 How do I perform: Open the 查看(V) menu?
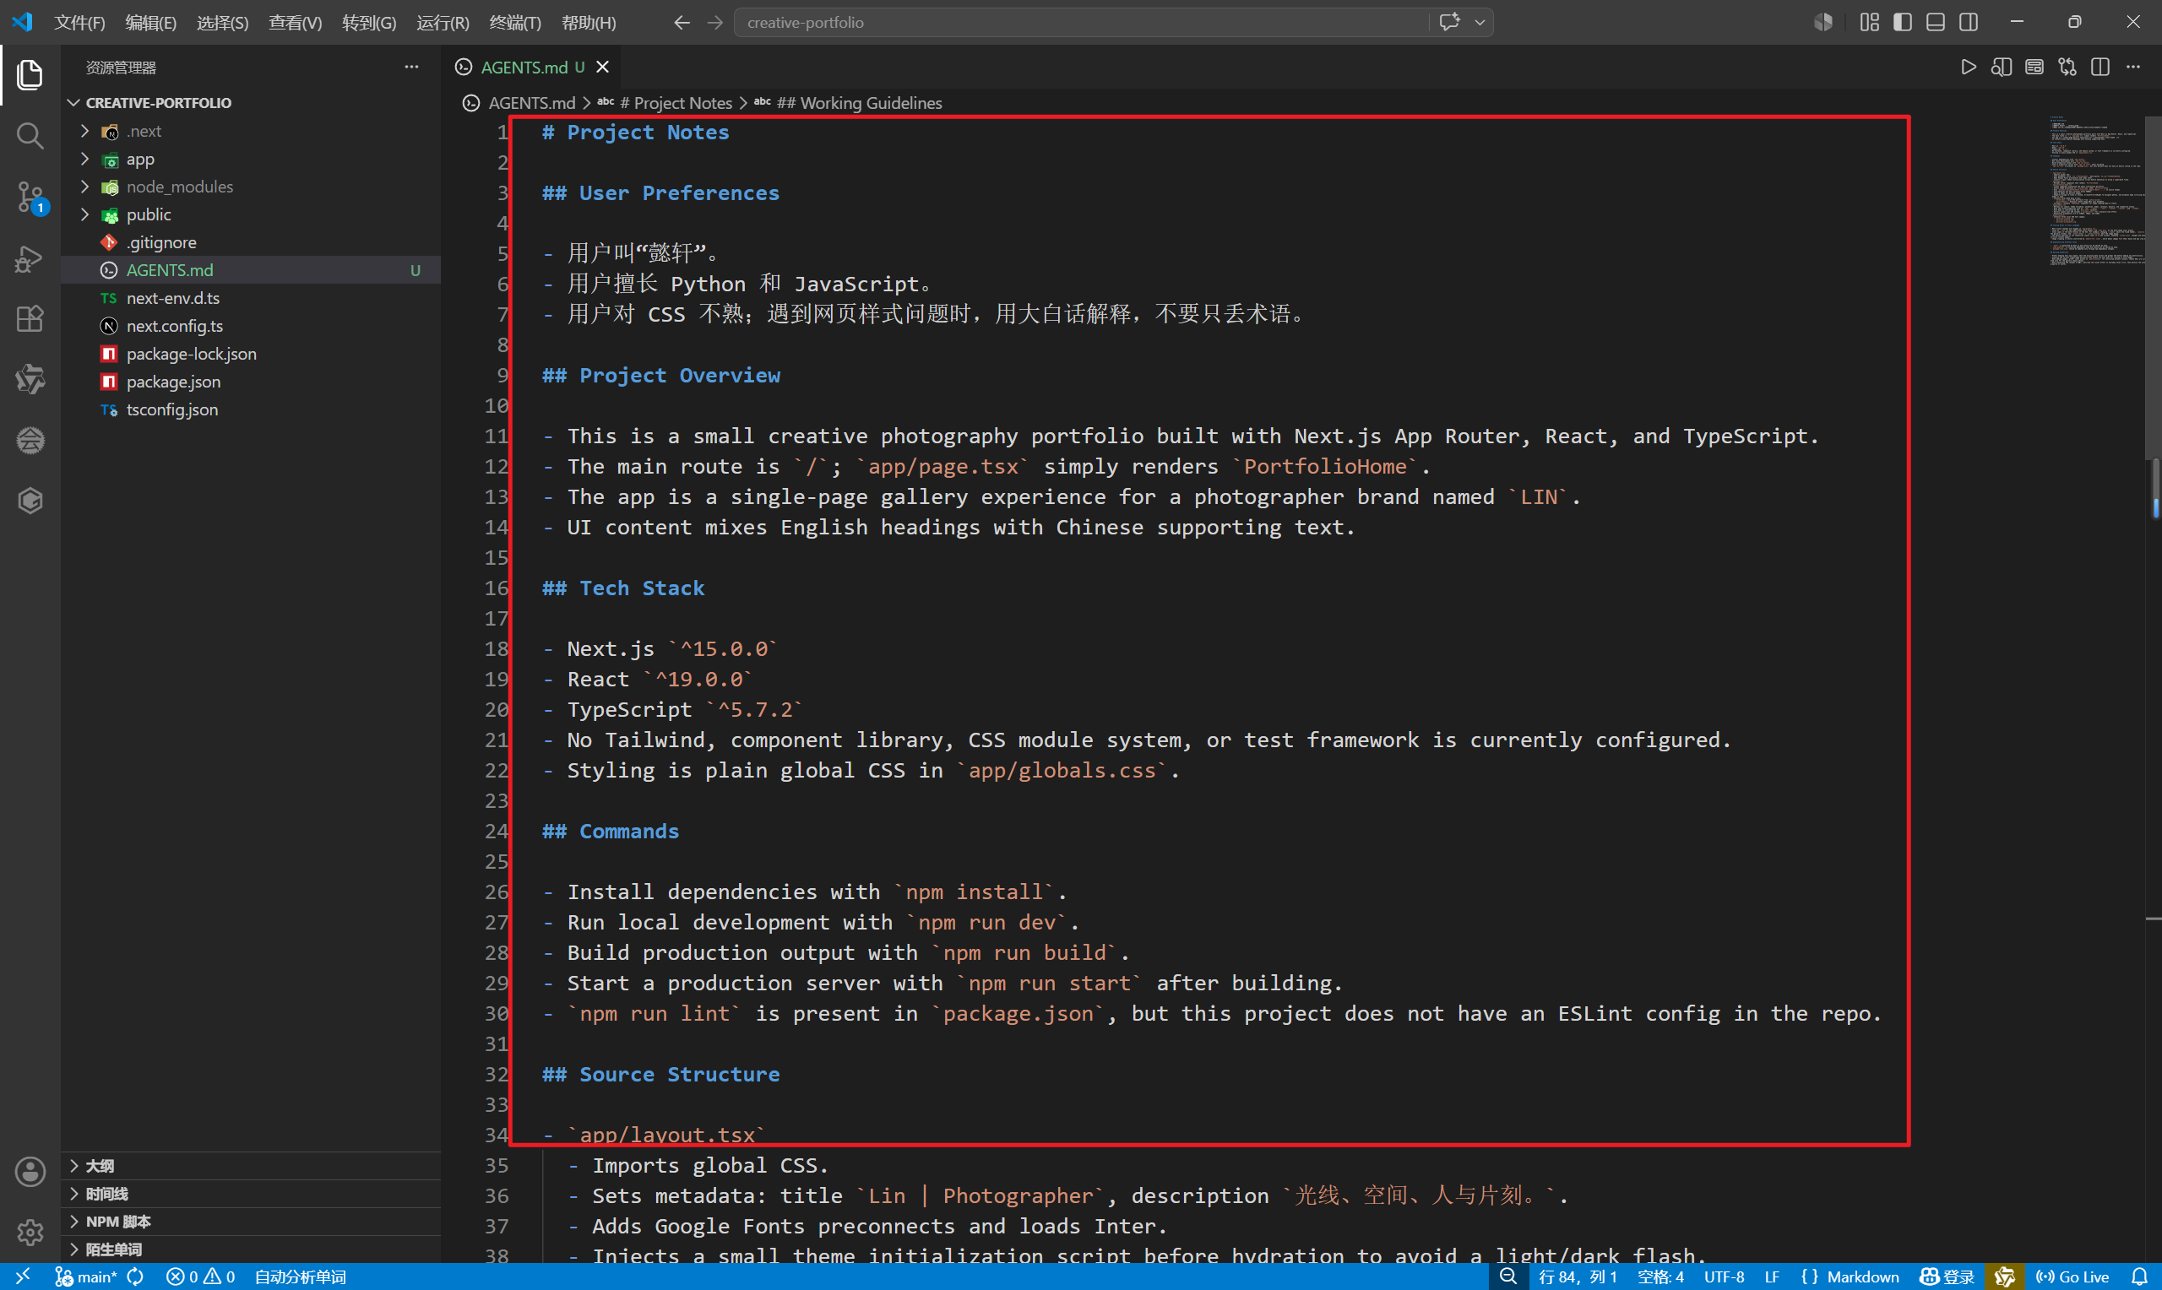(x=295, y=23)
